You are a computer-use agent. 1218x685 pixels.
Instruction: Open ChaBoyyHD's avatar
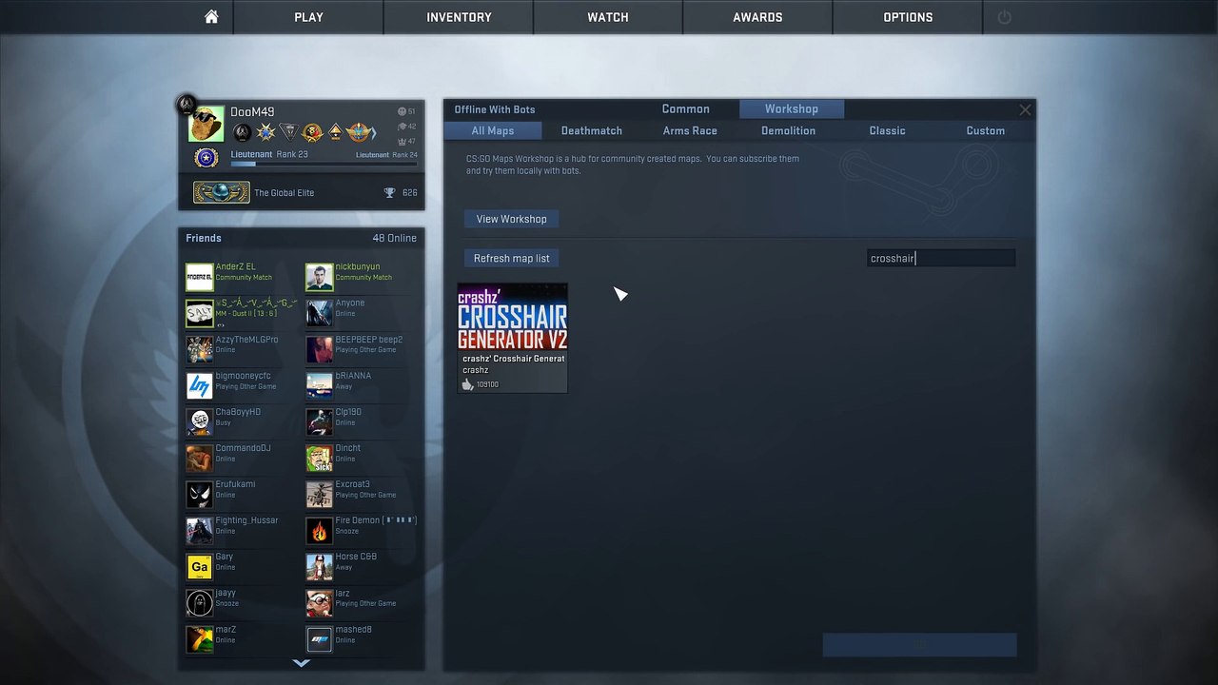pos(199,421)
